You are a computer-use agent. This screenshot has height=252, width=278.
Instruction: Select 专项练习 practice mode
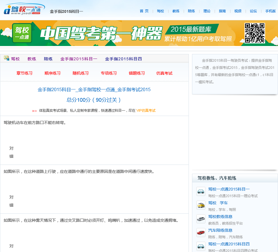tap(109, 73)
